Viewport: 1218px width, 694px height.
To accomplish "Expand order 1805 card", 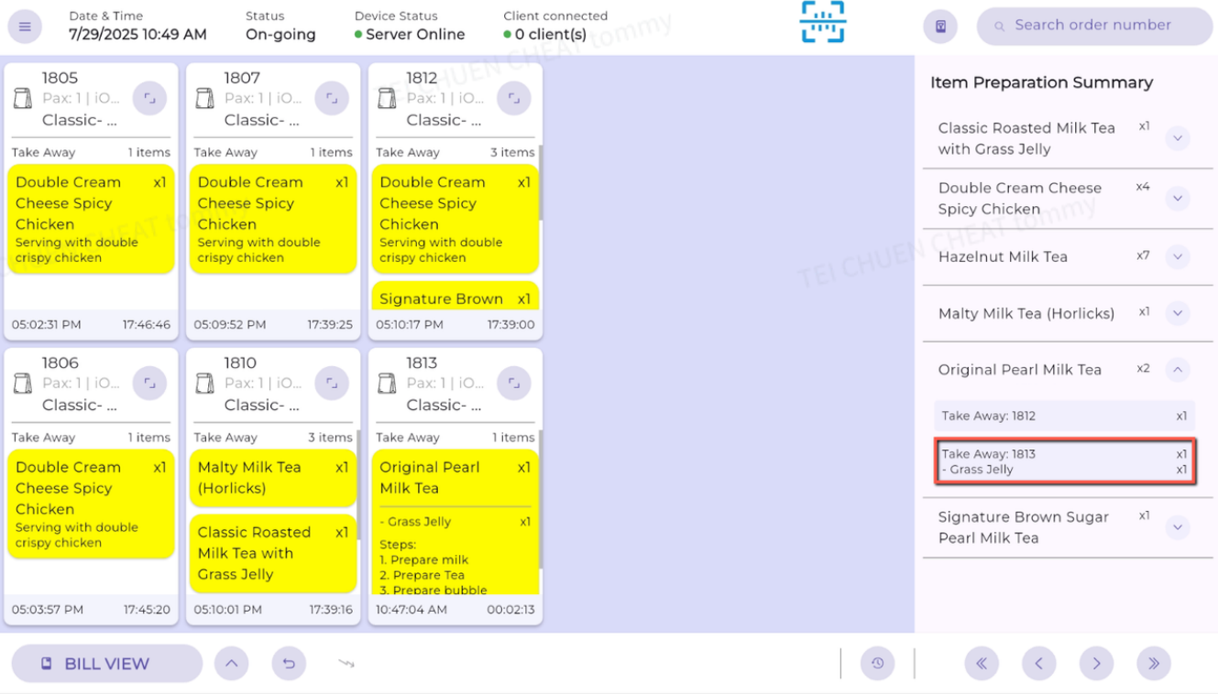I will 149,98.
